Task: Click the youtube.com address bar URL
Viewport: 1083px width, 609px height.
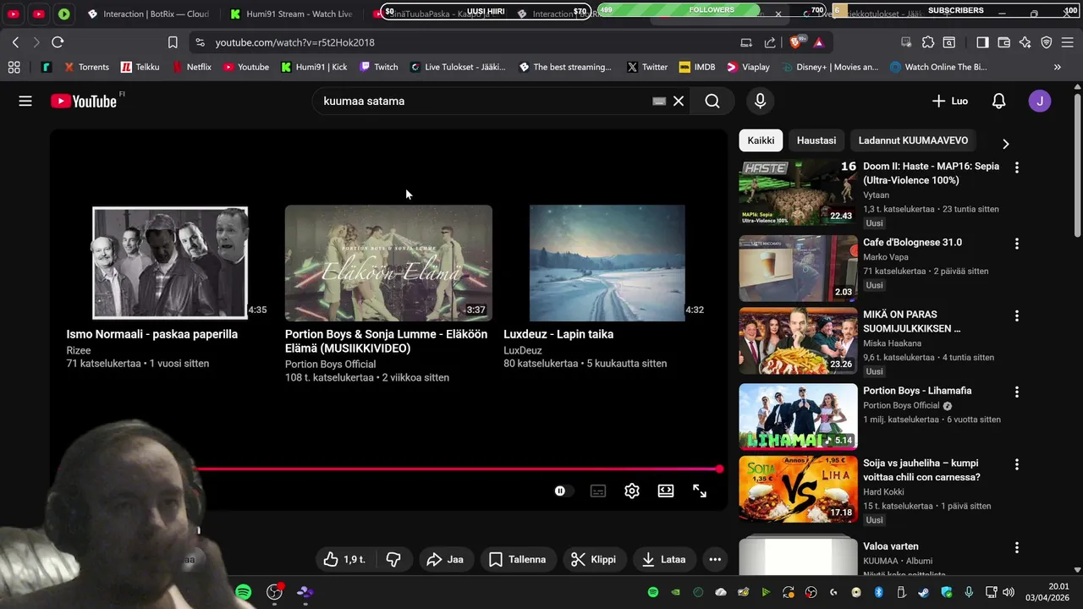Action: point(294,42)
